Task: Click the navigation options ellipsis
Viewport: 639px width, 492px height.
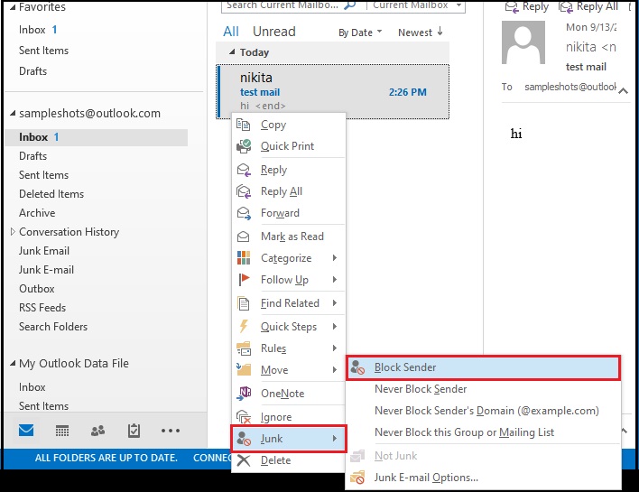Action: tap(170, 431)
